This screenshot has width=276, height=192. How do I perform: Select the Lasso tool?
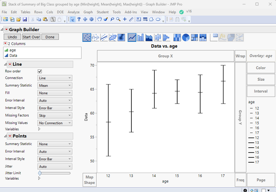[x=112, y=19]
